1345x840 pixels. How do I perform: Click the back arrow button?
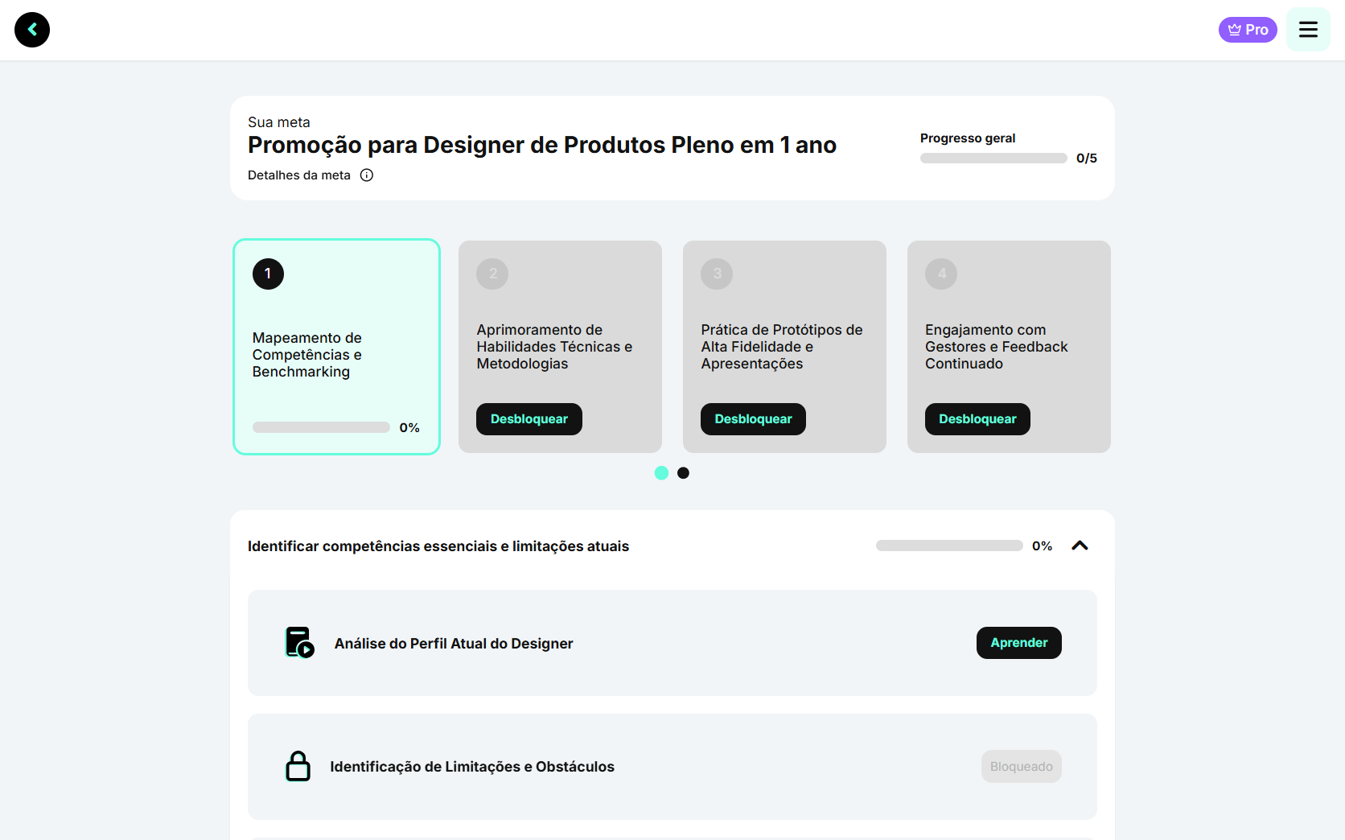coord(32,30)
